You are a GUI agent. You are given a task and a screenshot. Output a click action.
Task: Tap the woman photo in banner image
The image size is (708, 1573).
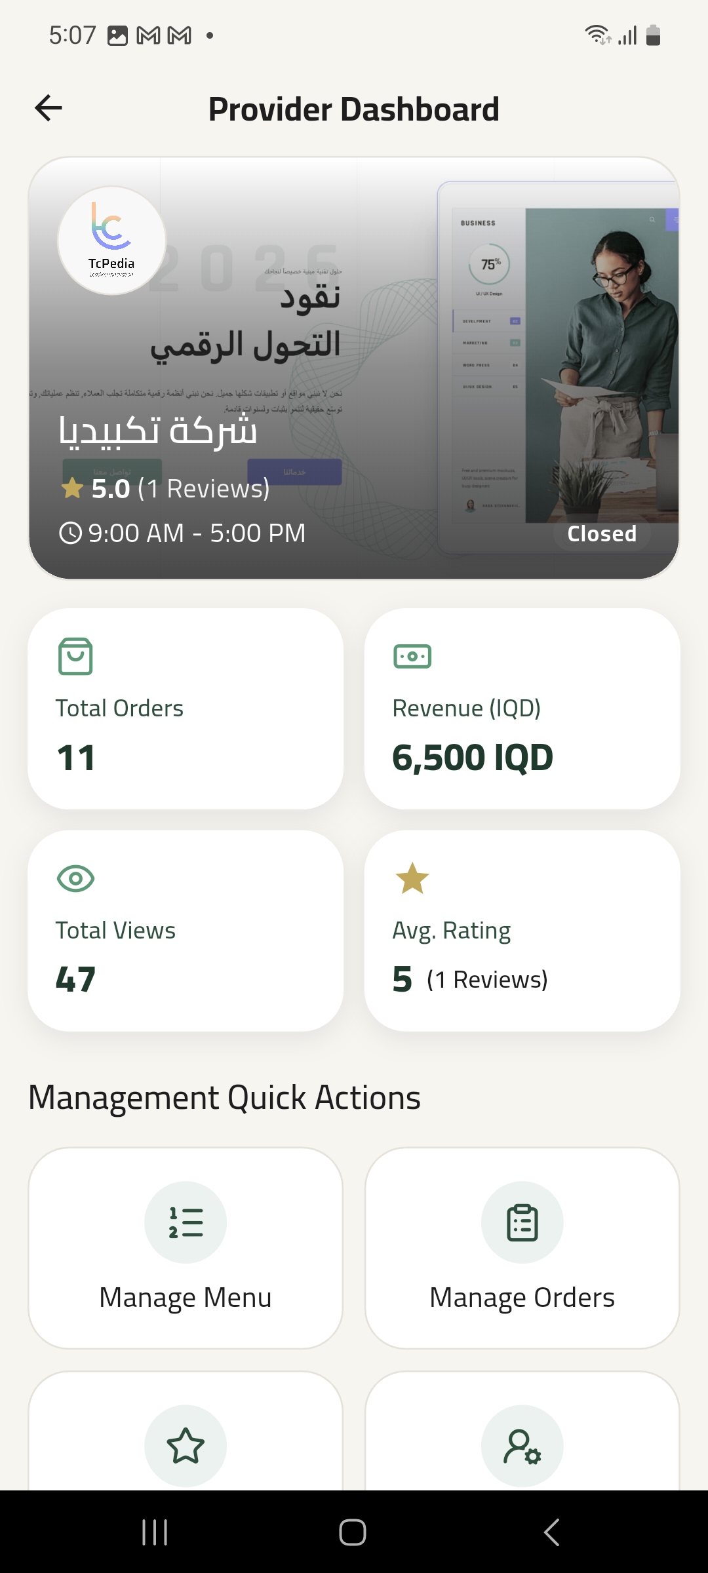tap(602, 365)
